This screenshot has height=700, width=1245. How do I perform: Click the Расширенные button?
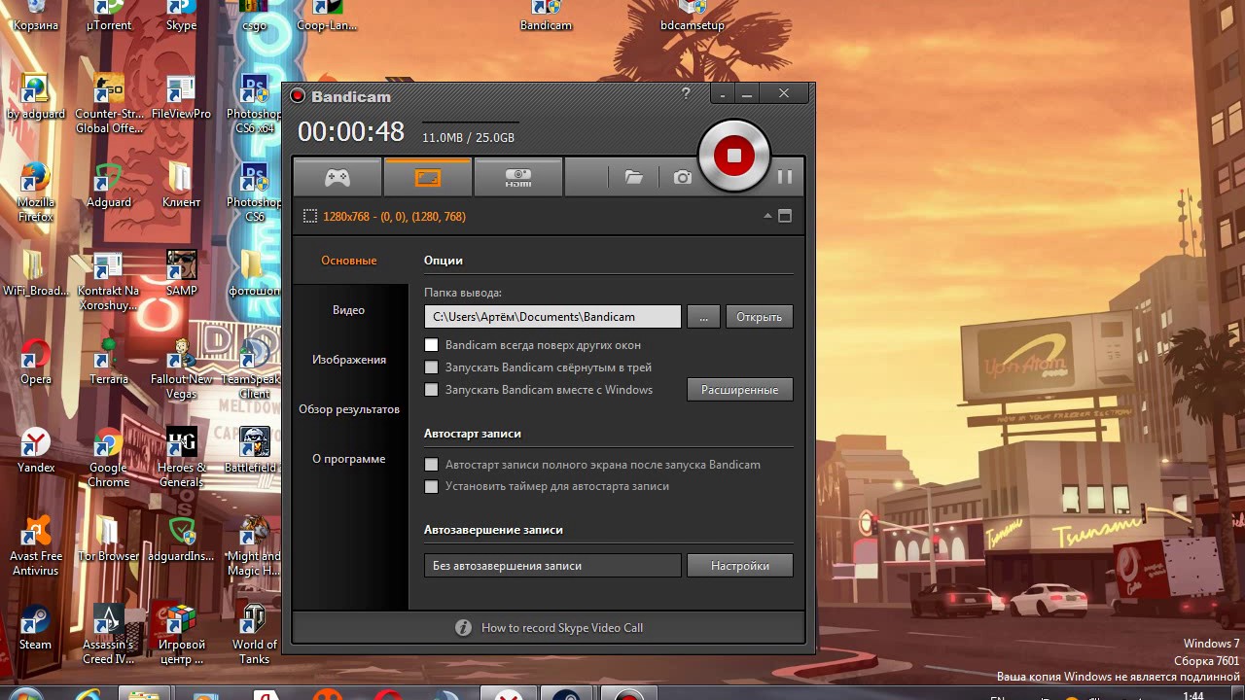point(739,390)
